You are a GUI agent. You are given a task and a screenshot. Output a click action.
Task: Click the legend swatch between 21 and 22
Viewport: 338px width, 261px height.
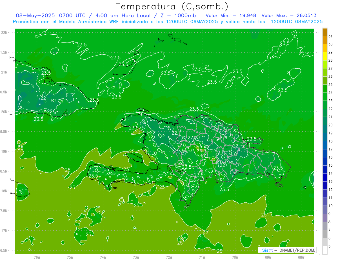click(325, 113)
